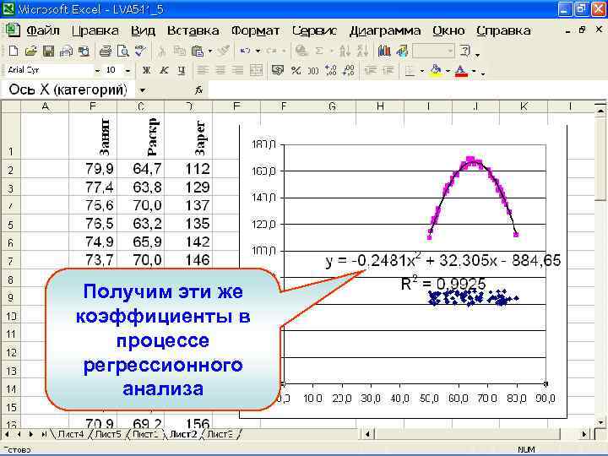
Task: Open the Правка menu
Action: 95,30
